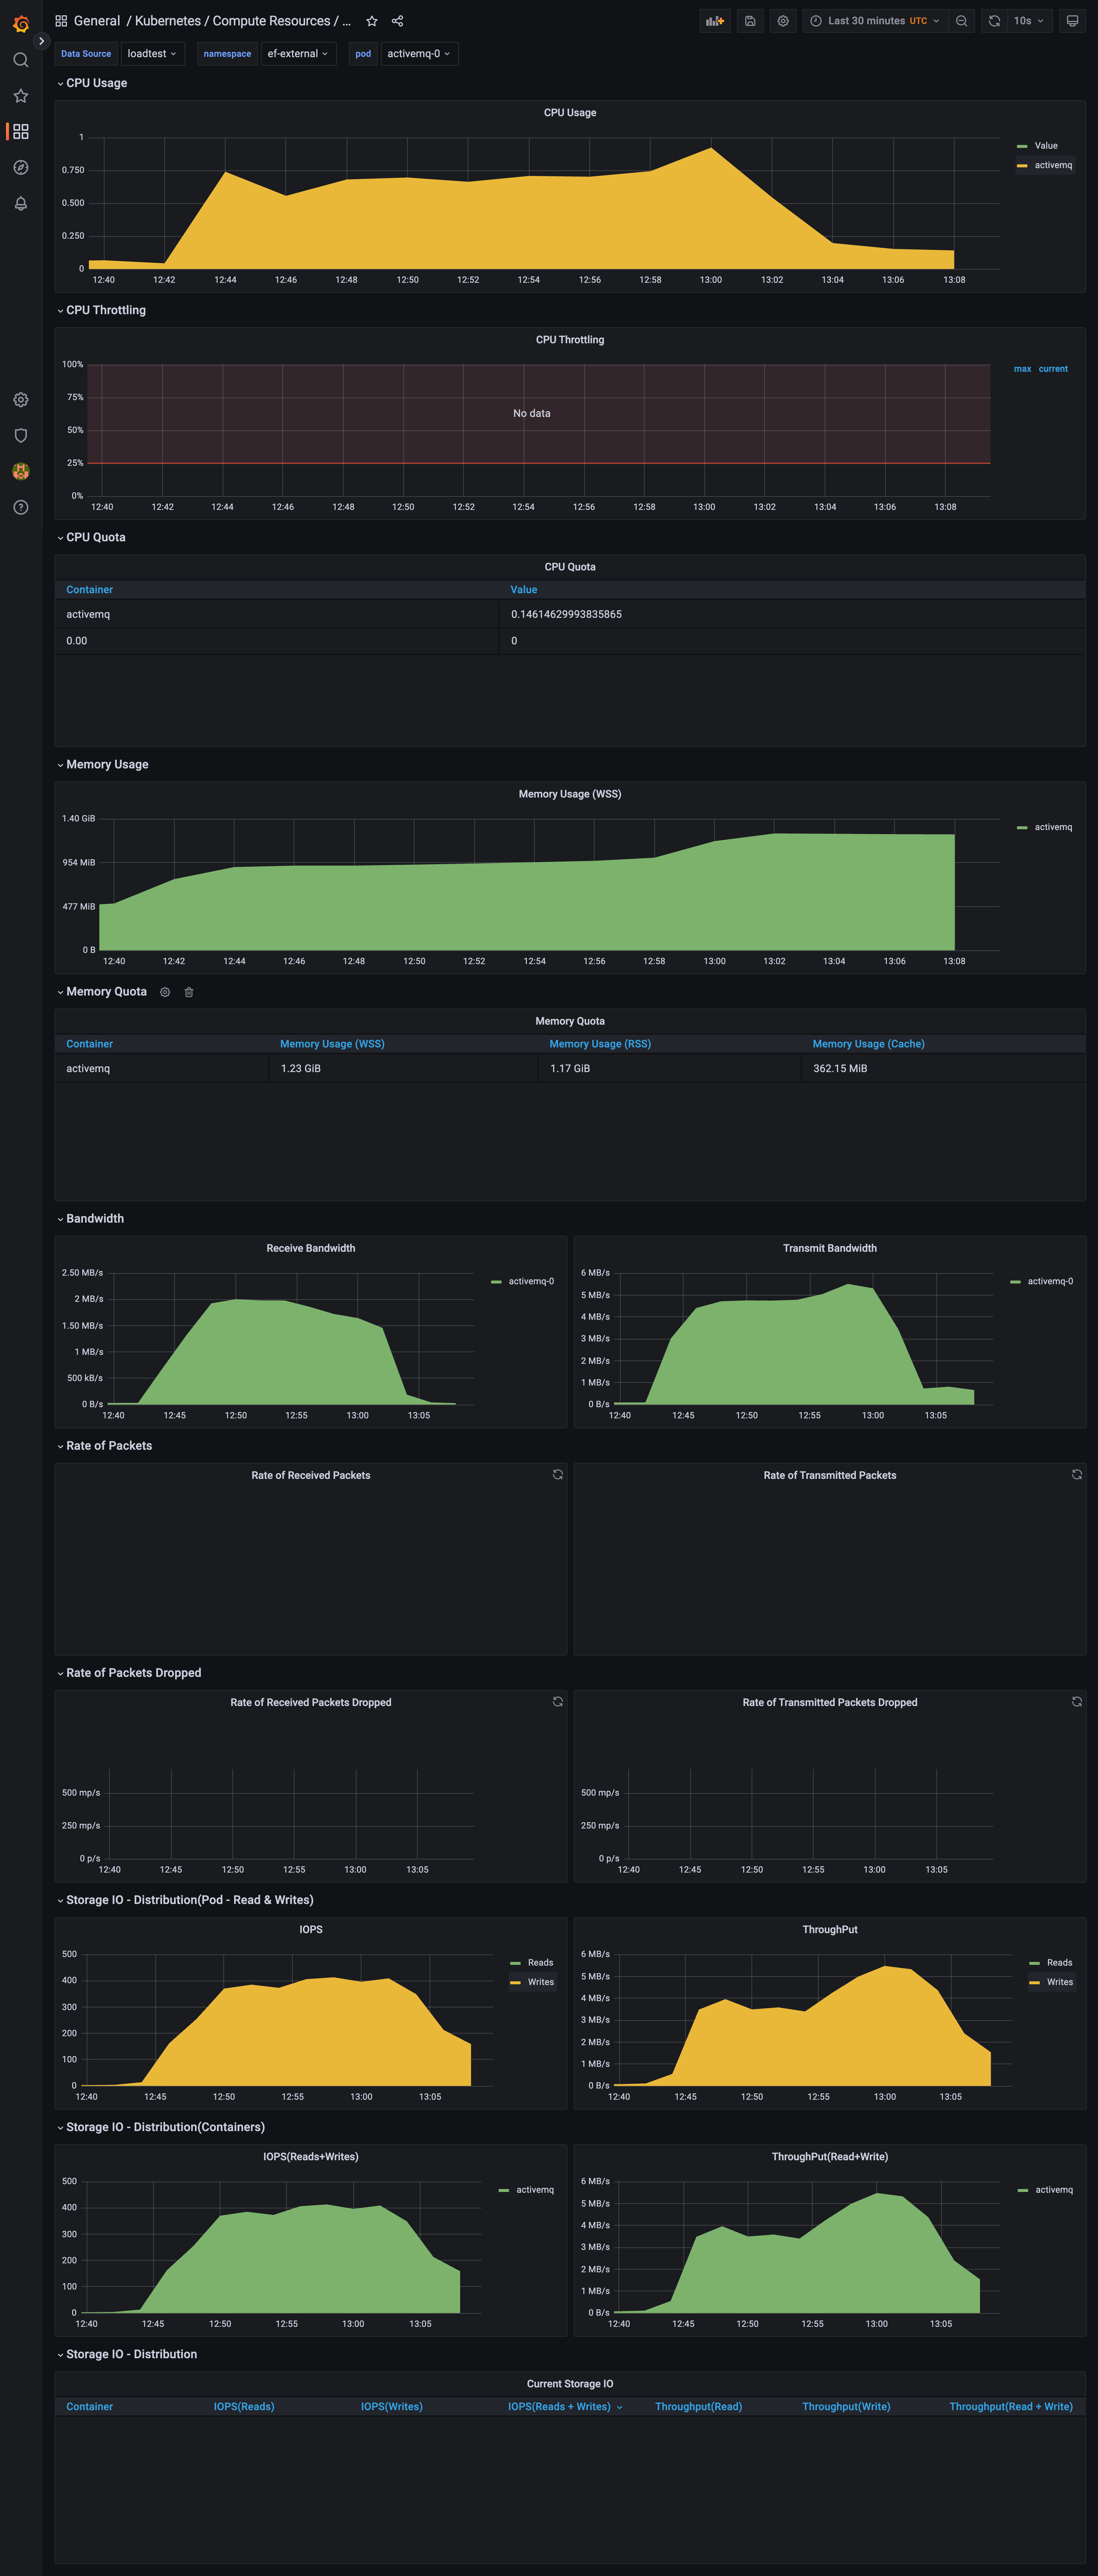Screen dimensions: 1098x2576
Task: Collapse the CPU Usage row
Action: (95, 82)
